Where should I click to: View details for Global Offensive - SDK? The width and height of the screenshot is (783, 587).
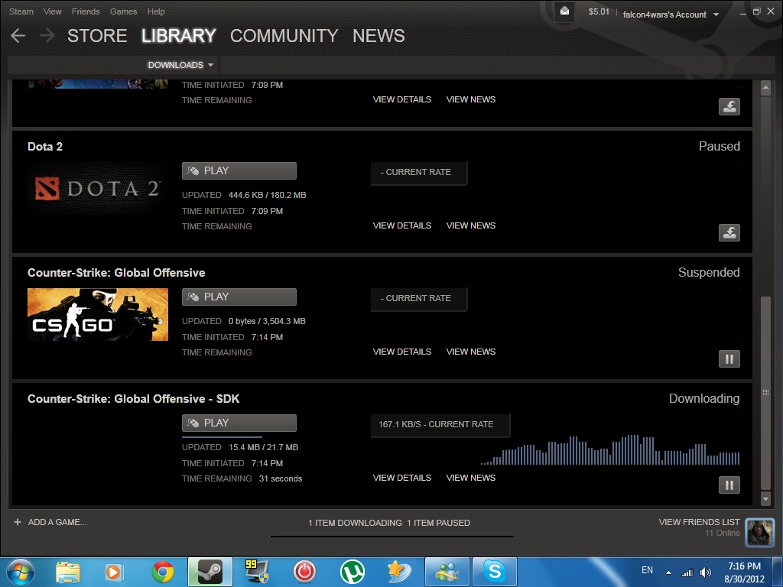(402, 478)
